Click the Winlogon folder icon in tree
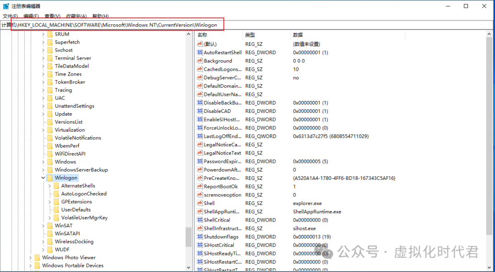This screenshot has width=495, height=272. [49, 178]
